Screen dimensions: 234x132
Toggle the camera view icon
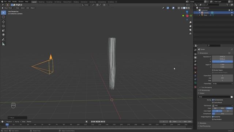(x=190, y=30)
